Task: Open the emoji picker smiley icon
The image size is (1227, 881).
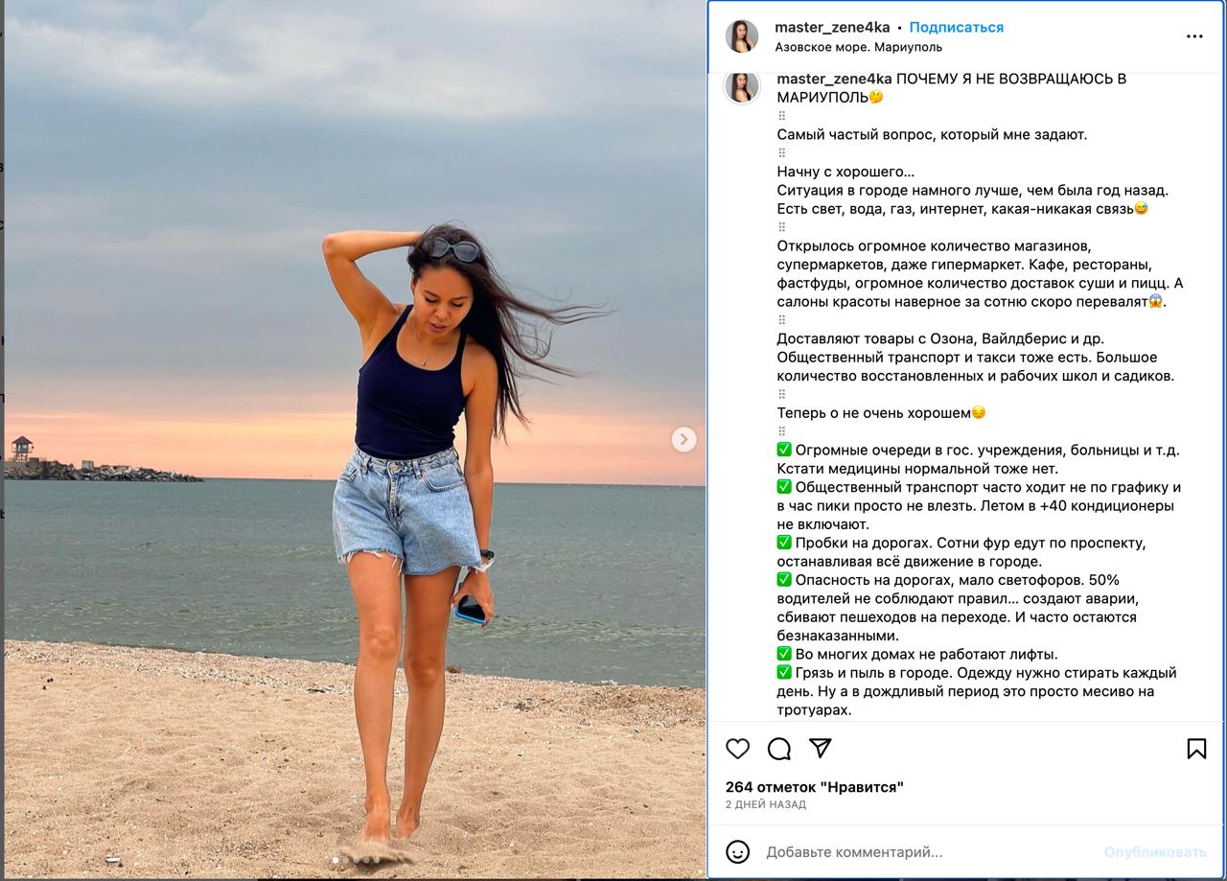Action: (737, 851)
